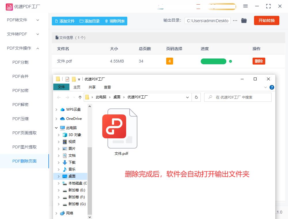
Task: Click the '...' browse button next to the output path
Action: tap(235, 20)
